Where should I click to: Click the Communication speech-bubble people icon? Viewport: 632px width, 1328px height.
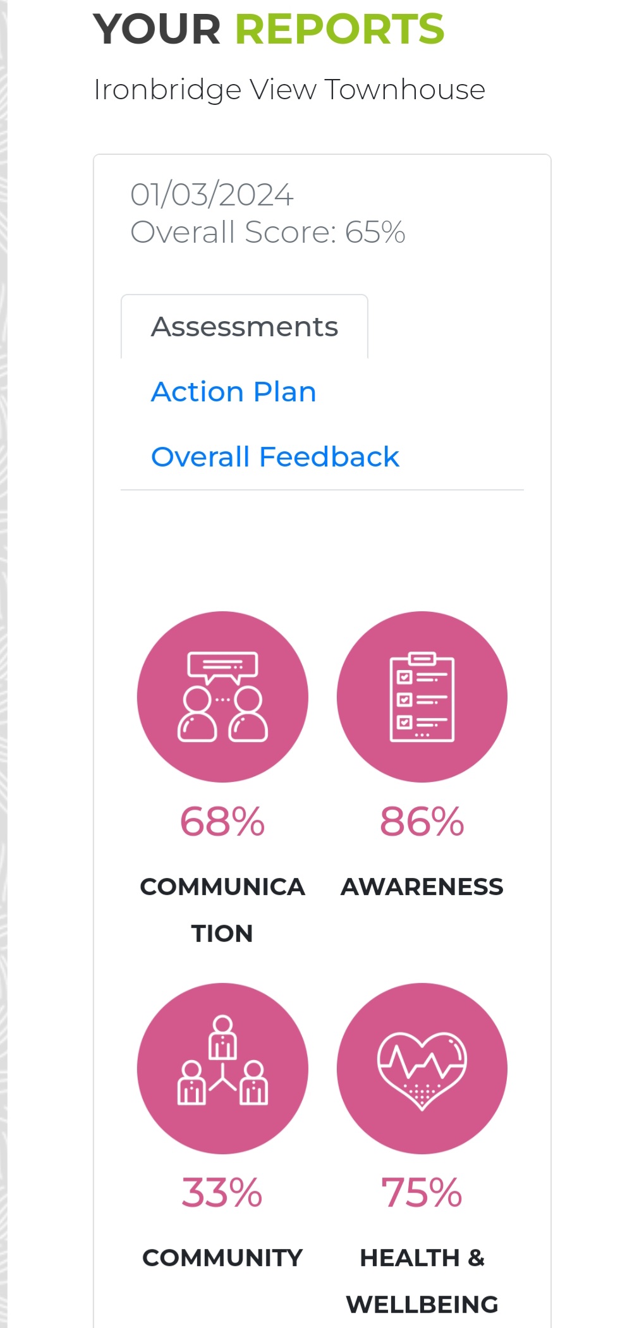[x=222, y=697]
